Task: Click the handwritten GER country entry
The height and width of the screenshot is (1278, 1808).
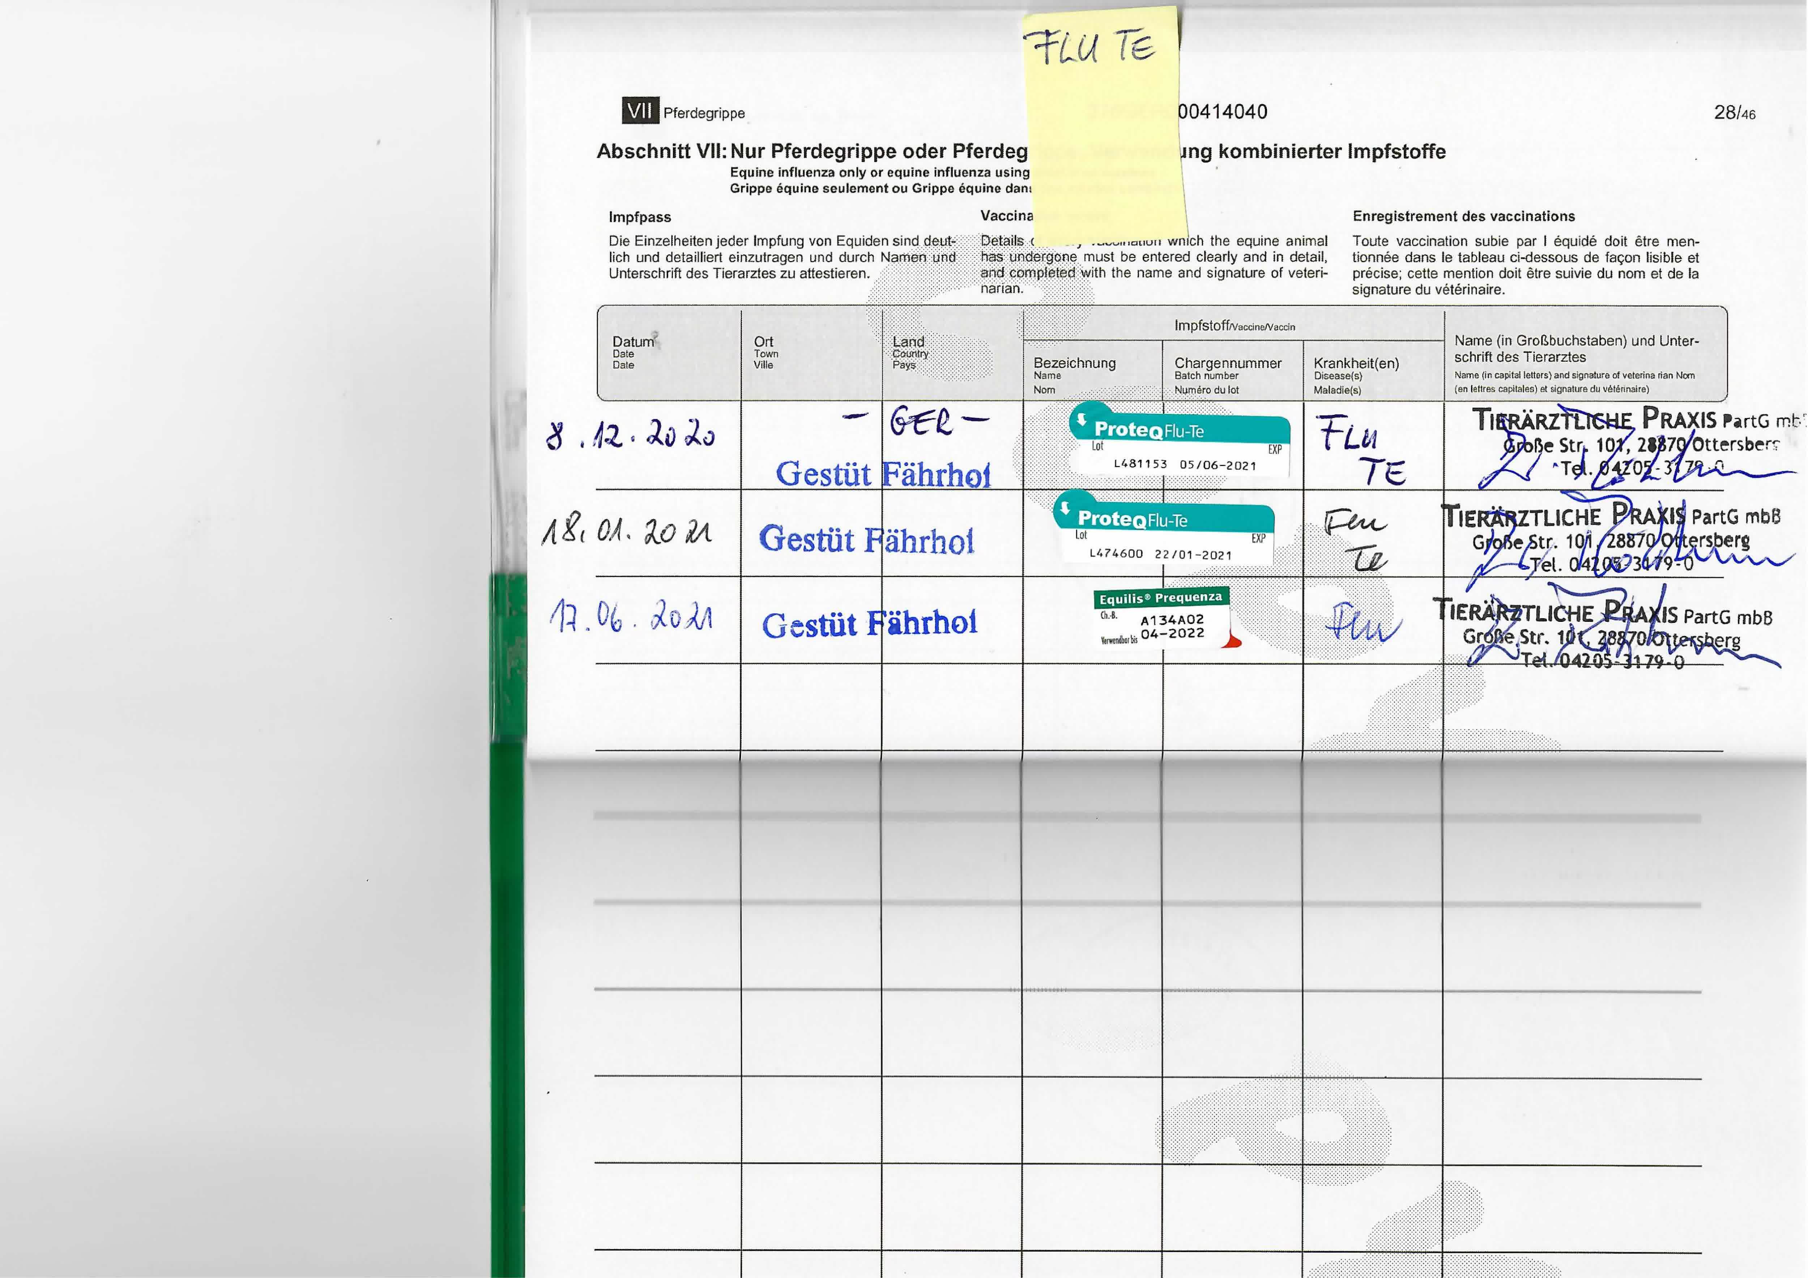Action: tap(921, 422)
